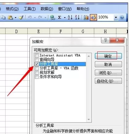Open the Redo history dropdown arrow

[45, 18]
